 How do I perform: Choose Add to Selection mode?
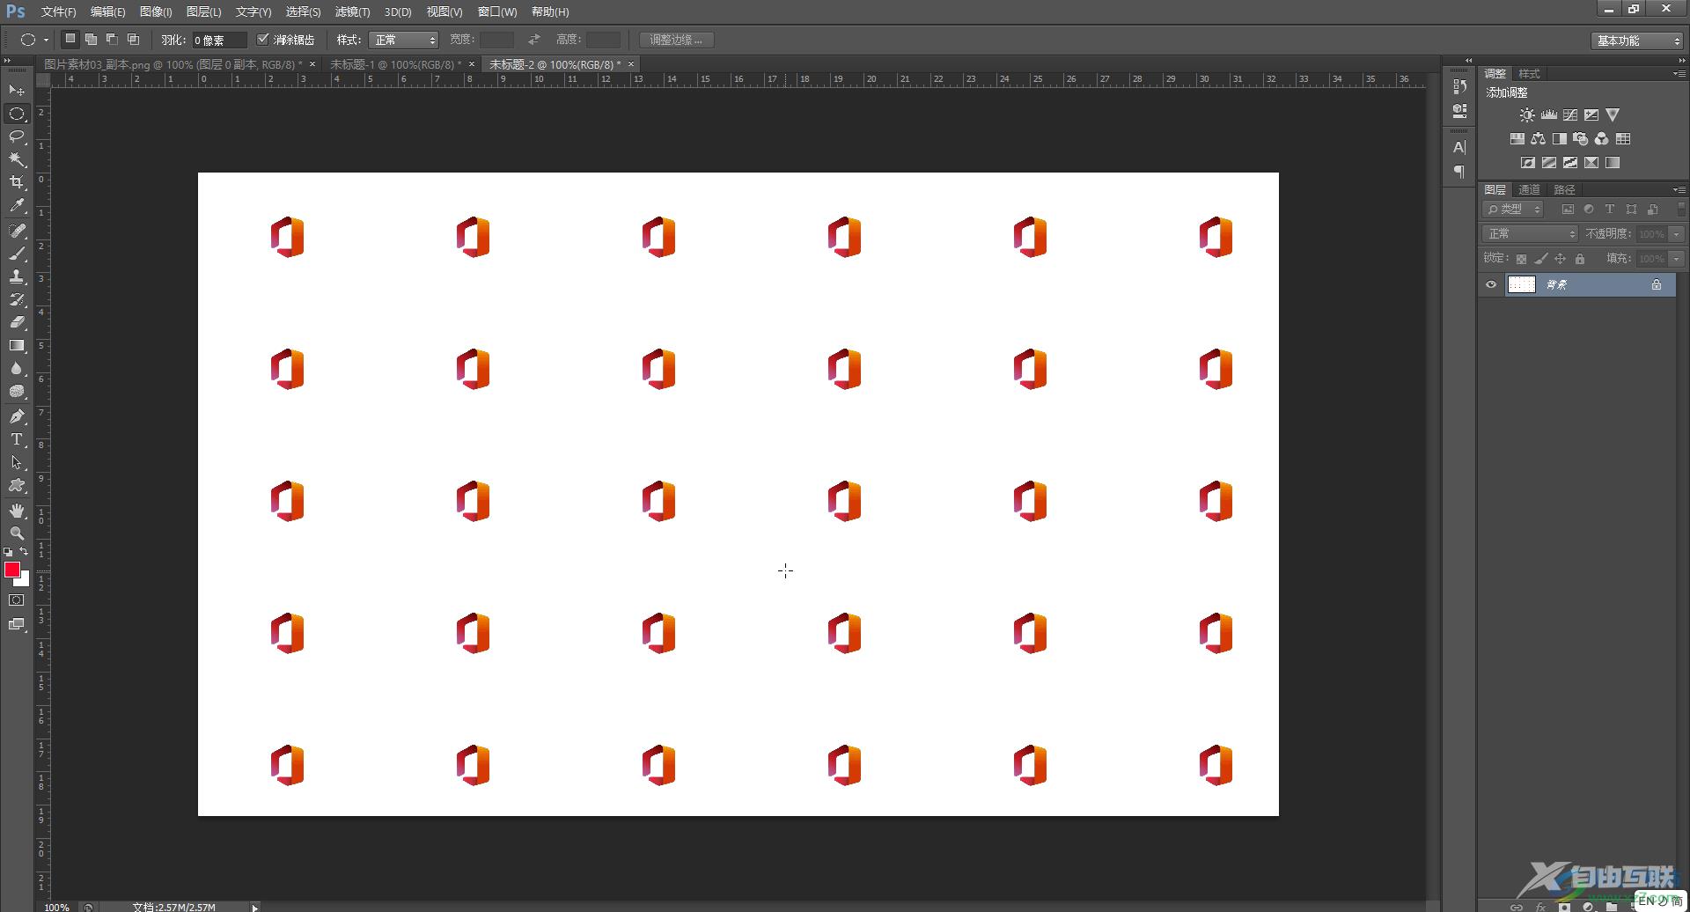(x=91, y=39)
